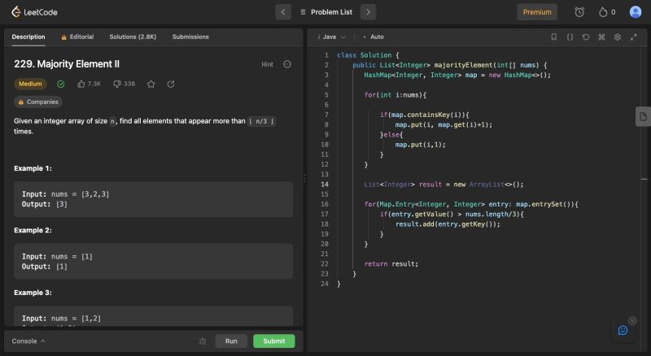Click the bookmark icon in editor toolbar
The width and height of the screenshot is (651, 356).
point(554,37)
